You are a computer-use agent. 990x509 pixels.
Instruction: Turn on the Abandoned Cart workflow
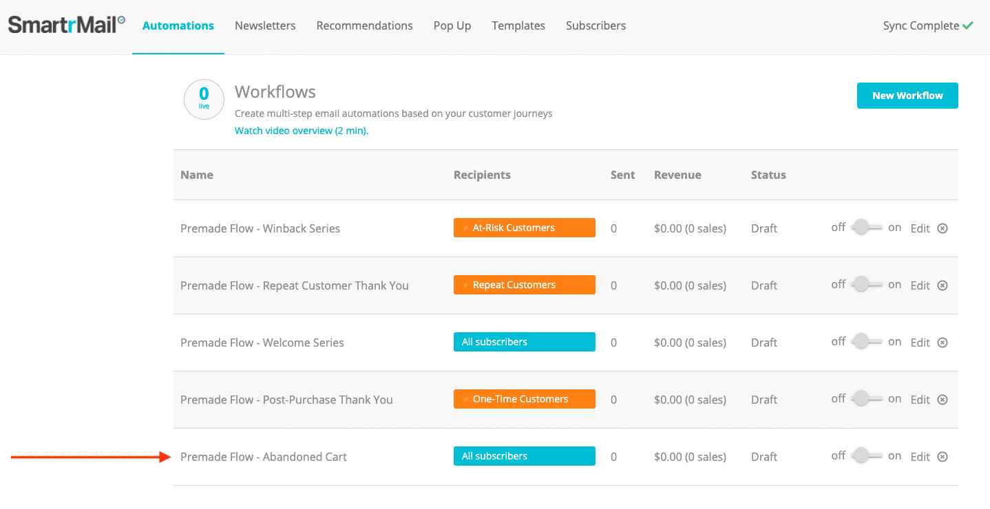pos(866,456)
